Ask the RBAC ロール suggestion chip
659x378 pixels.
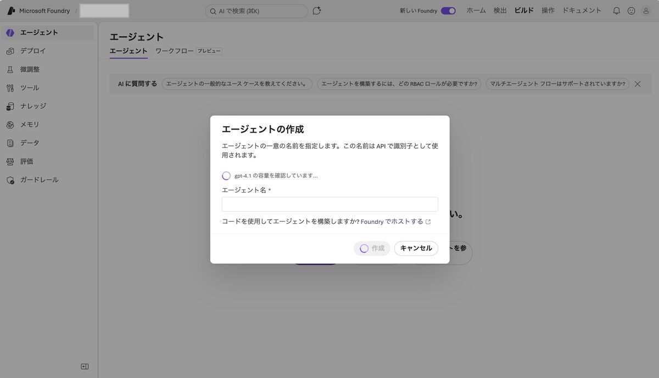(x=399, y=84)
